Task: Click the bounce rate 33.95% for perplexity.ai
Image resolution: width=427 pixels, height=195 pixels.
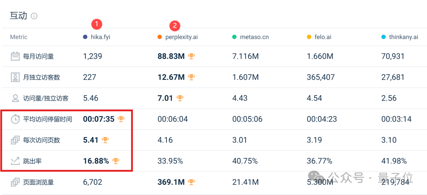Action: pos(170,161)
